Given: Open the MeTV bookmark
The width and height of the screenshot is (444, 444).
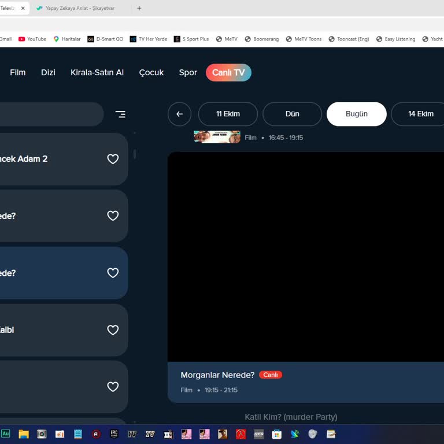Looking at the screenshot, I should [x=227, y=39].
